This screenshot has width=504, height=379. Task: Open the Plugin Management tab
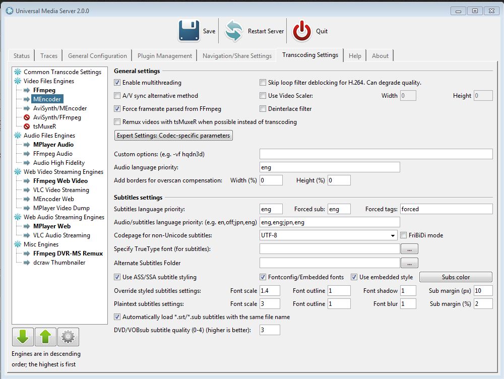tap(165, 55)
